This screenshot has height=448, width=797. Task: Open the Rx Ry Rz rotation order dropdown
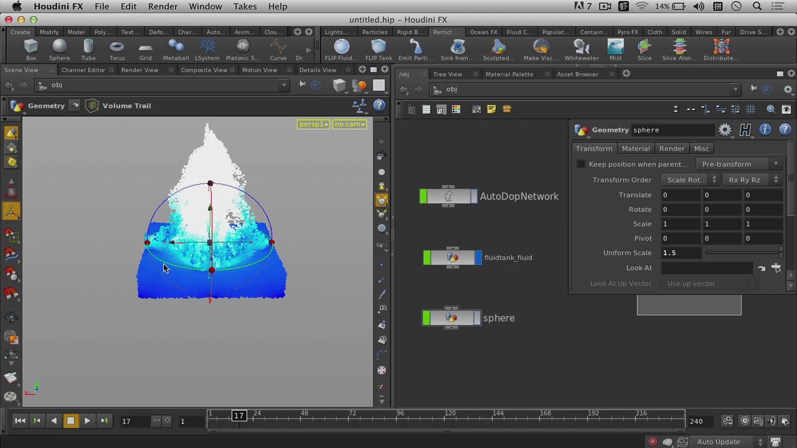753,180
